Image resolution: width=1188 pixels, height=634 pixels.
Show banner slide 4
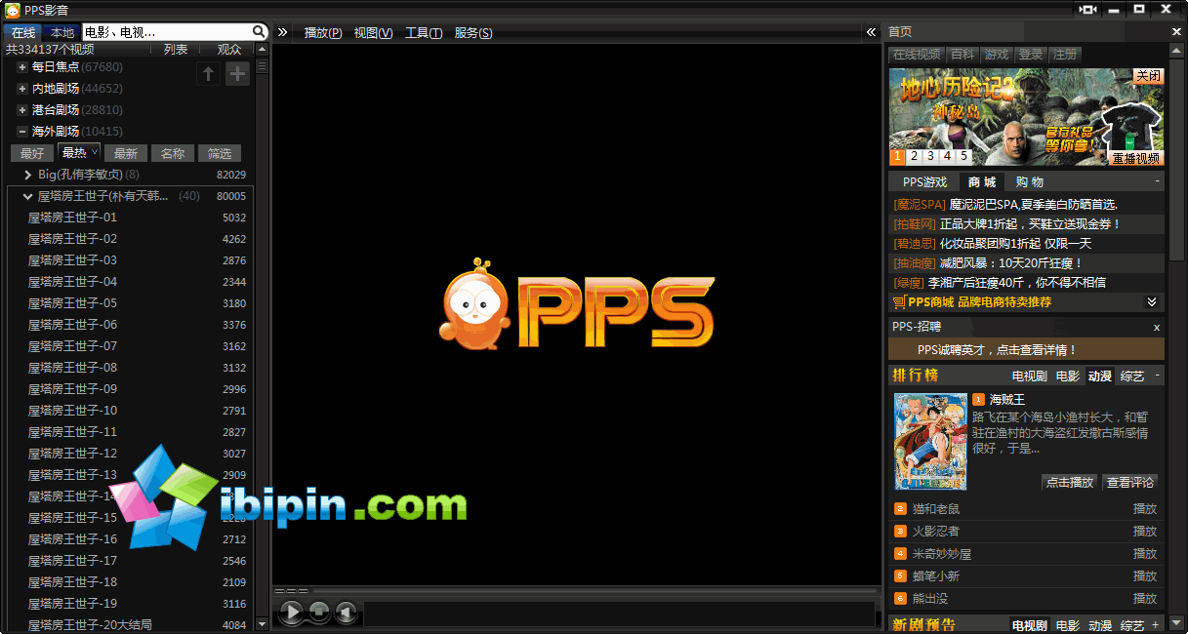(947, 156)
